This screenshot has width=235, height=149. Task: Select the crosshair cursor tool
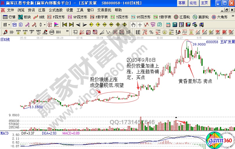click(140, 25)
